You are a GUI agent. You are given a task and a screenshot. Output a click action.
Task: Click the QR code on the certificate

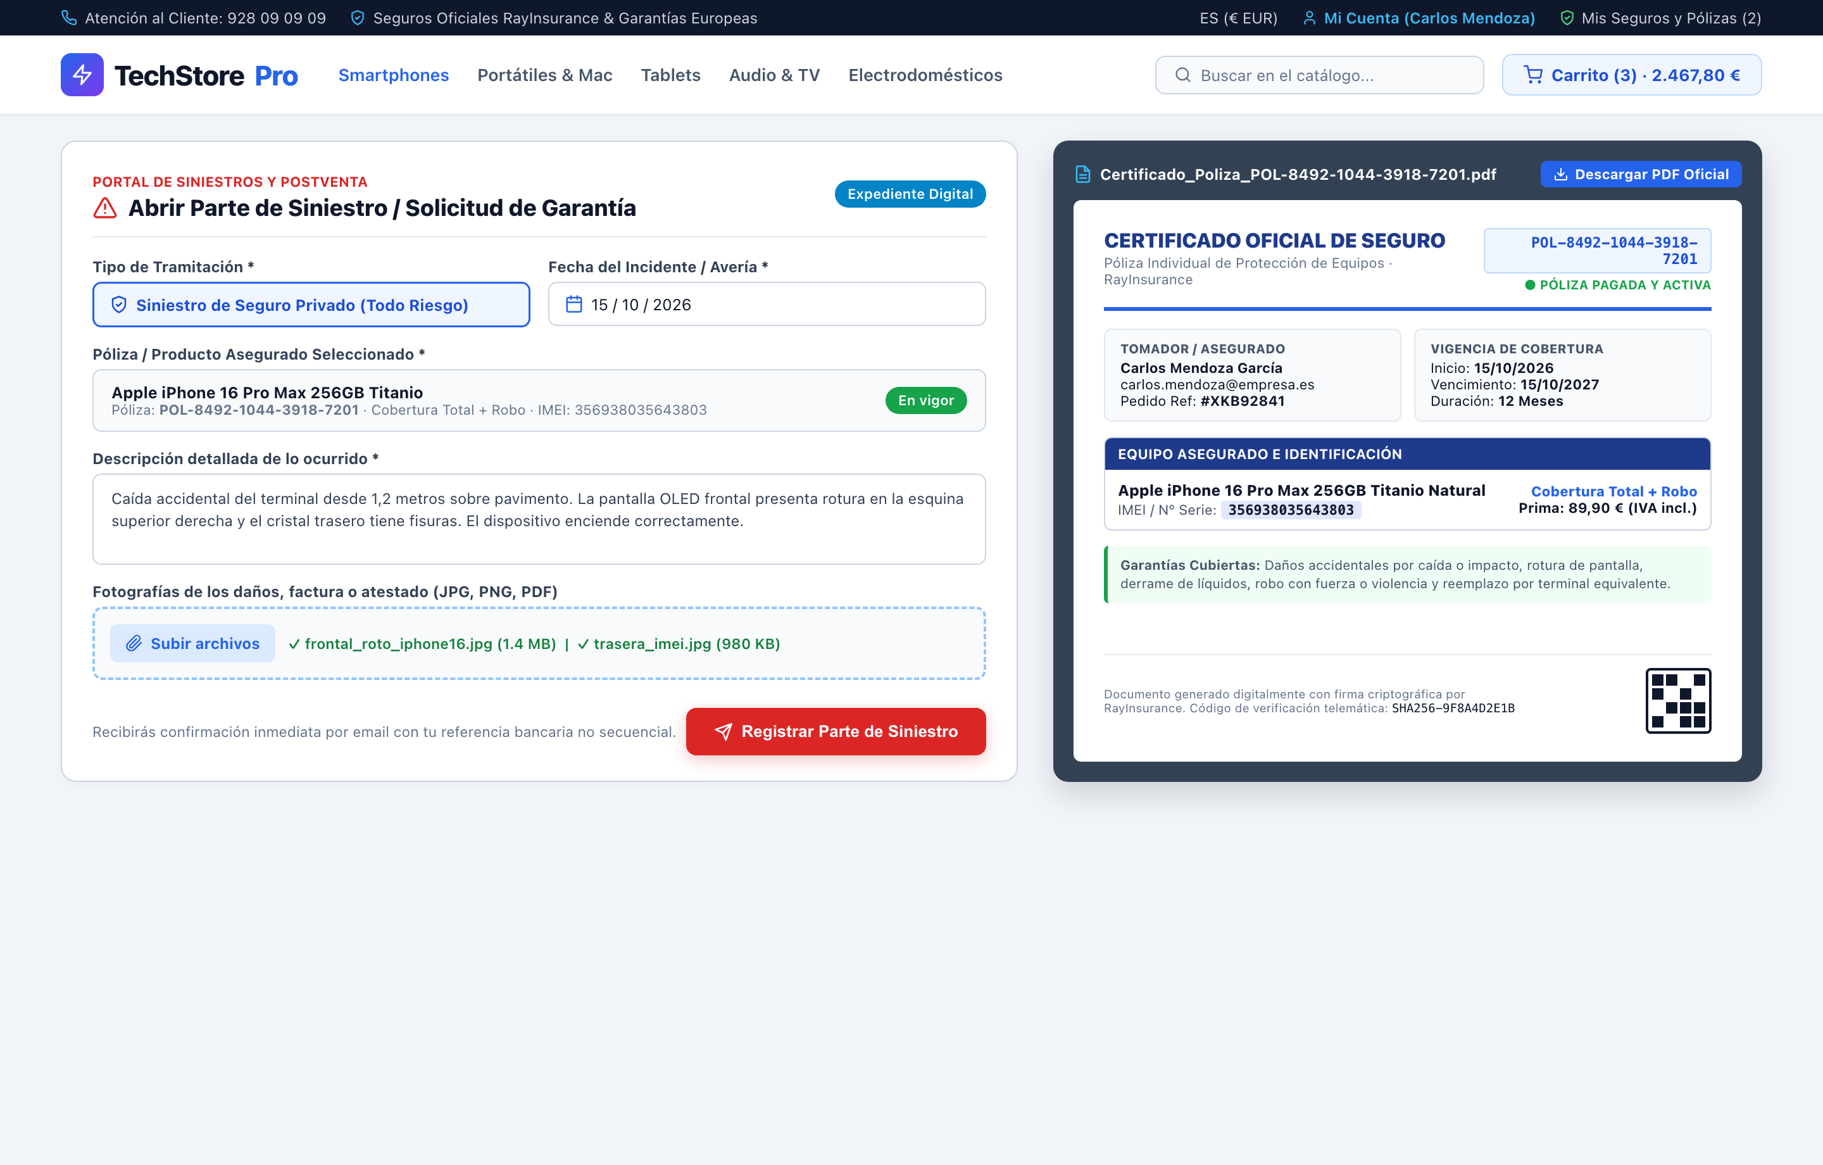tap(1679, 701)
